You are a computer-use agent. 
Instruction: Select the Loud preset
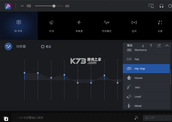coord(146,96)
